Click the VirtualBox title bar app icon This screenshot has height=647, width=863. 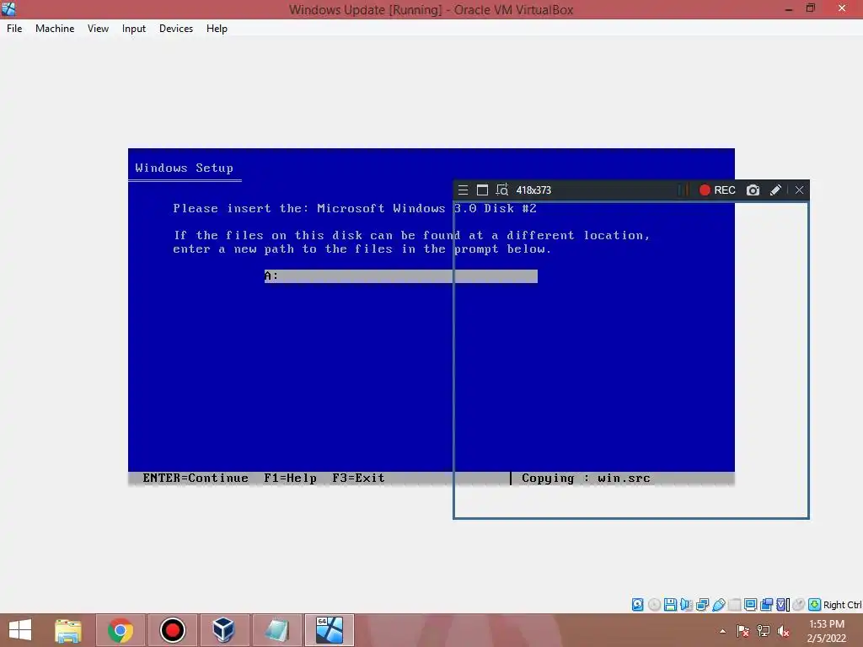coord(8,8)
